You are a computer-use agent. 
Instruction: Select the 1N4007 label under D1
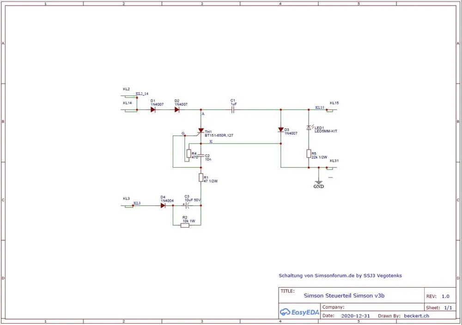pos(157,104)
